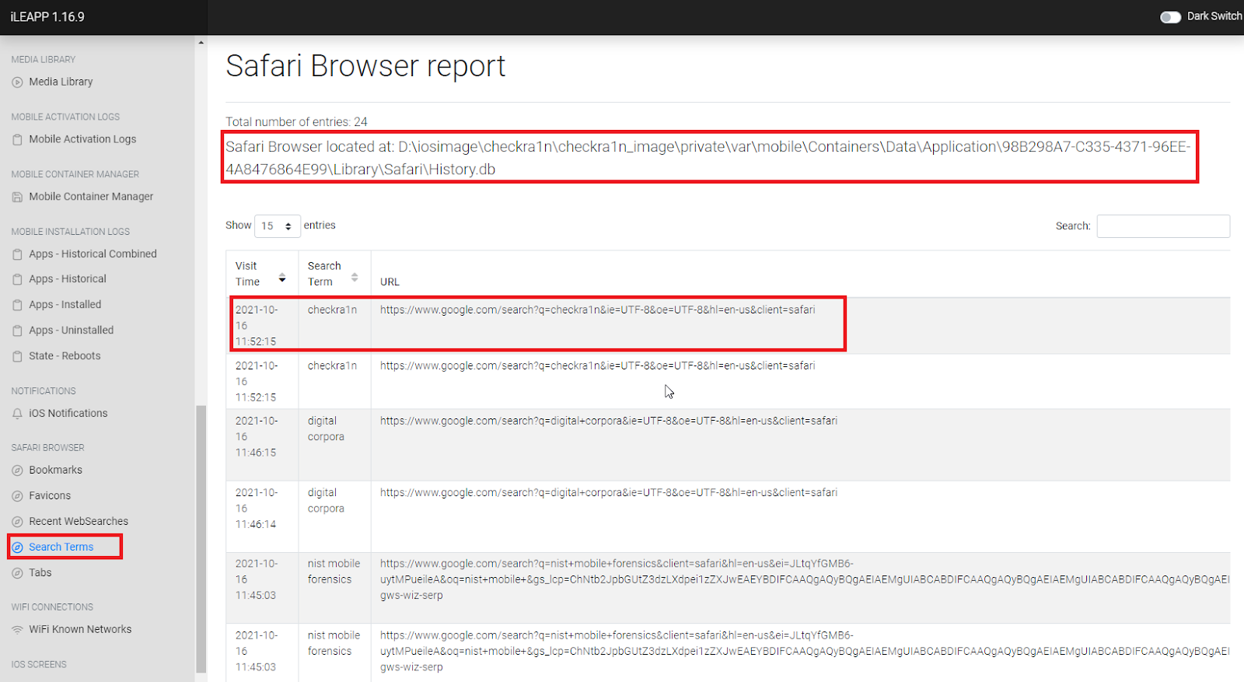
Task: Click the iOS Notifications bell icon
Action: [x=17, y=414]
